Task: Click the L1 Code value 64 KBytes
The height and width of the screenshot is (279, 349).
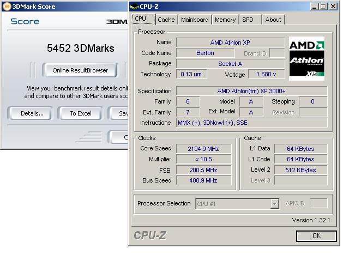Action: 300,159
